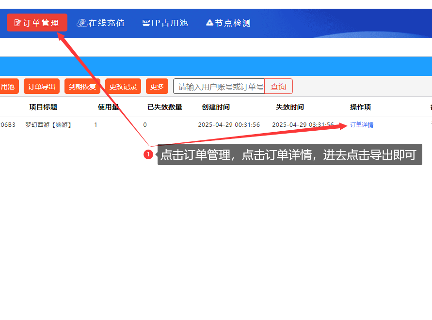Focus the 用户账号或订单号 search field
The height and width of the screenshot is (320, 432).
click(x=219, y=87)
